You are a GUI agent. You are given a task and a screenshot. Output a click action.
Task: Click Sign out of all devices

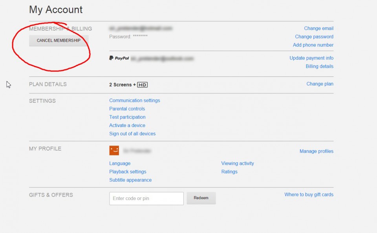pyautogui.click(x=132, y=133)
